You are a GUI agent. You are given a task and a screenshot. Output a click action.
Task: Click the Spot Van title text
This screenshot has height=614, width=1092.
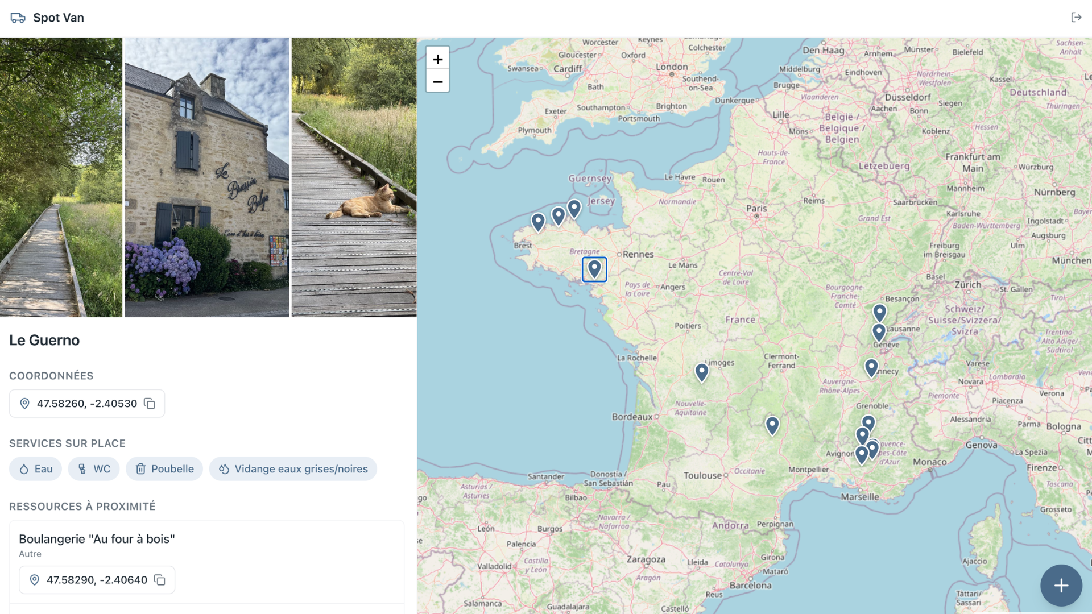59,18
